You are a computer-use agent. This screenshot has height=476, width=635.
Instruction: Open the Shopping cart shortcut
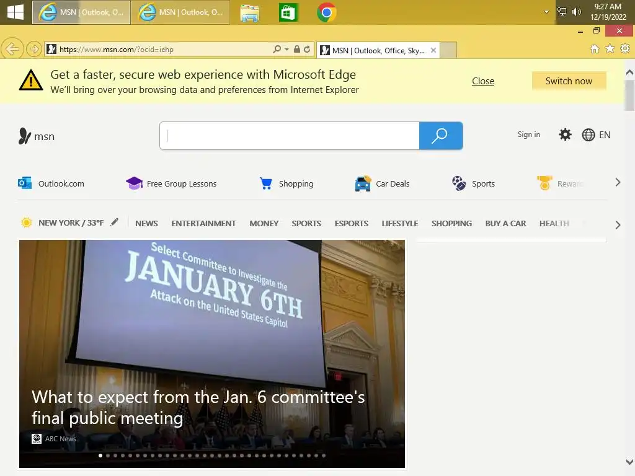(286, 183)
